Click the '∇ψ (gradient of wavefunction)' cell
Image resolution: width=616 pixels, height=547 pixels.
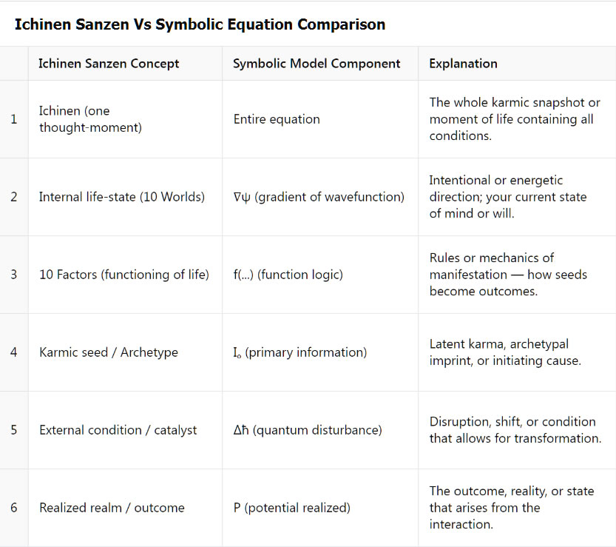319,197
